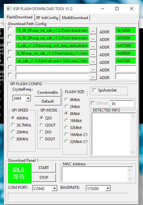This screenshot has width=143, height=205.
Task: Select 40MHz SPI speed
Action: coord(13,118)
